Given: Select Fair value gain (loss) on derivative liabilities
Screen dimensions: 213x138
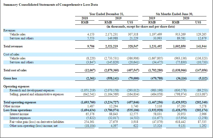Looking at the screenshot, I should click(x=37, y=122).
